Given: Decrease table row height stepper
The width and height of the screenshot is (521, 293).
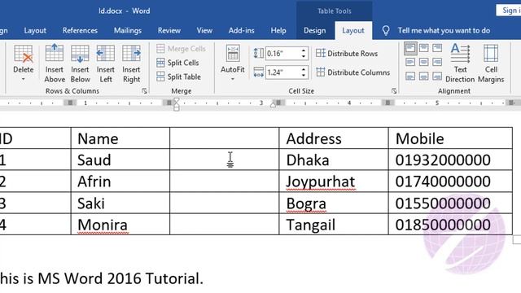Looking at the screenshot, I should click(304, 57).
